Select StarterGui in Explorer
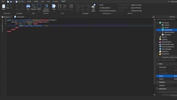 (x=165, y=51)
